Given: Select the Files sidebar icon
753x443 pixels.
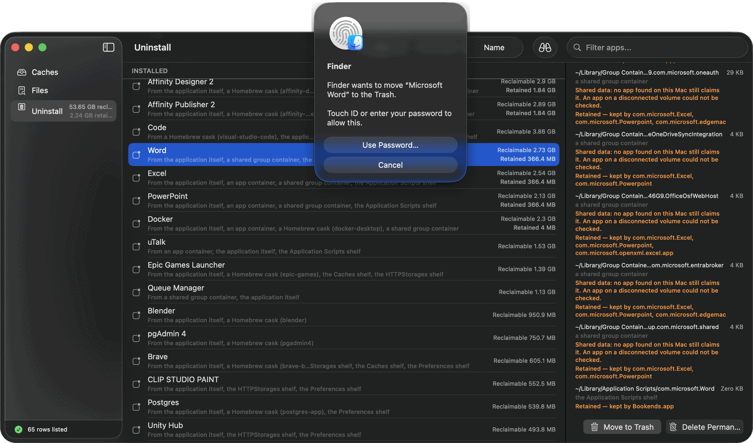Looking at the screenshot, I should [x=22, y=90].
